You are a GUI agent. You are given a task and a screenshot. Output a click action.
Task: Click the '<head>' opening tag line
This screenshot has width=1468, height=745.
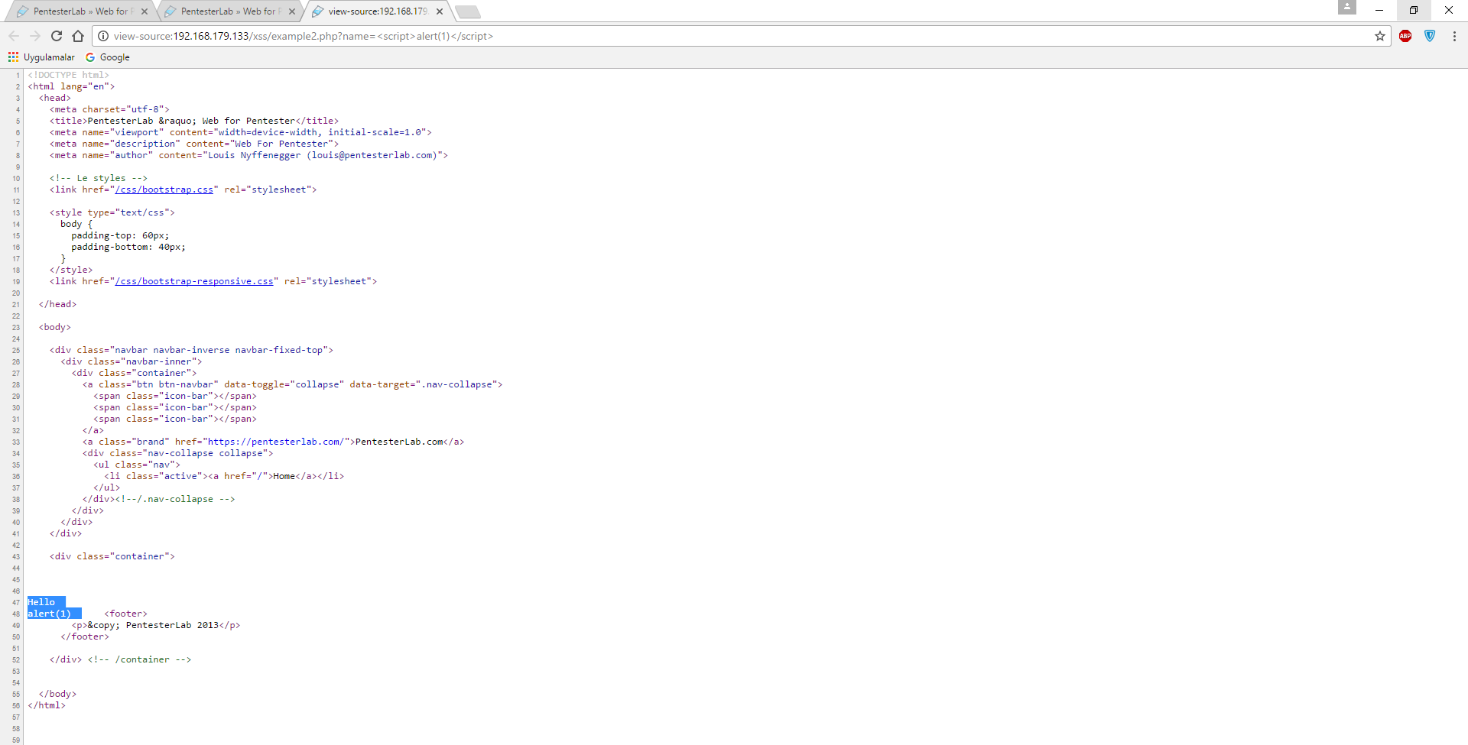point(55,98)
